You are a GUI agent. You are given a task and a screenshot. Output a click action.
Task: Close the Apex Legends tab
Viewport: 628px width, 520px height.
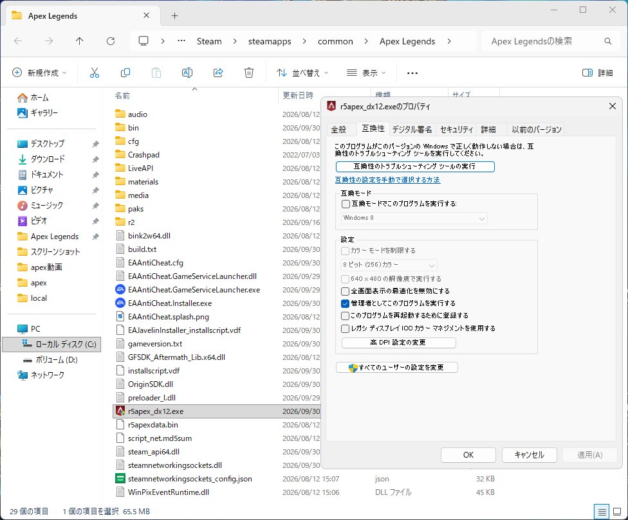(x=147, y=15)
